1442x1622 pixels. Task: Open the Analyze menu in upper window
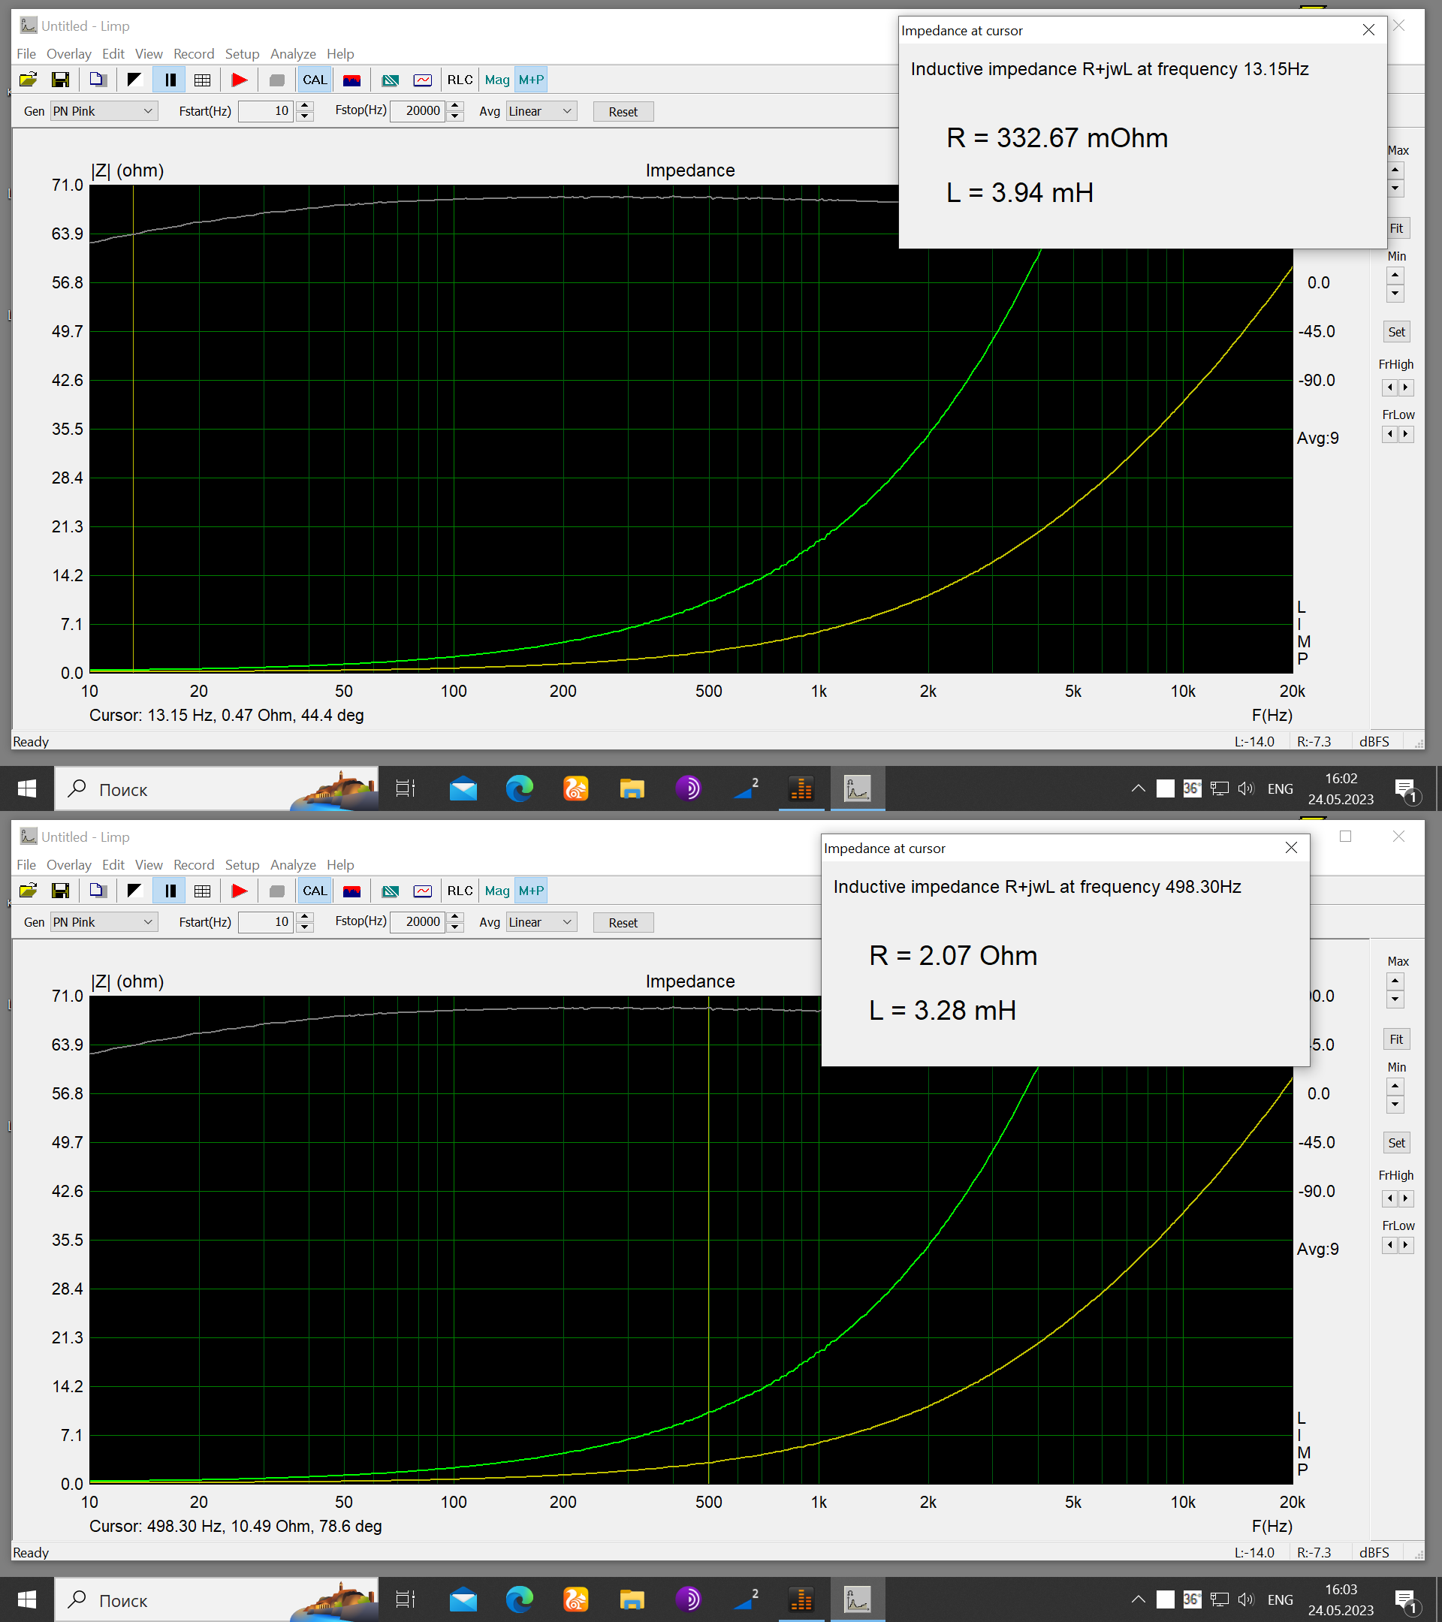pos(293,54)
